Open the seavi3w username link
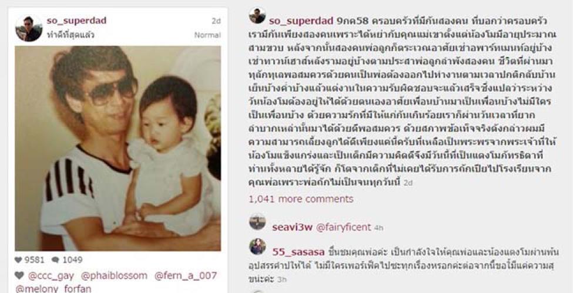574x293 pixels. point(292,227)
